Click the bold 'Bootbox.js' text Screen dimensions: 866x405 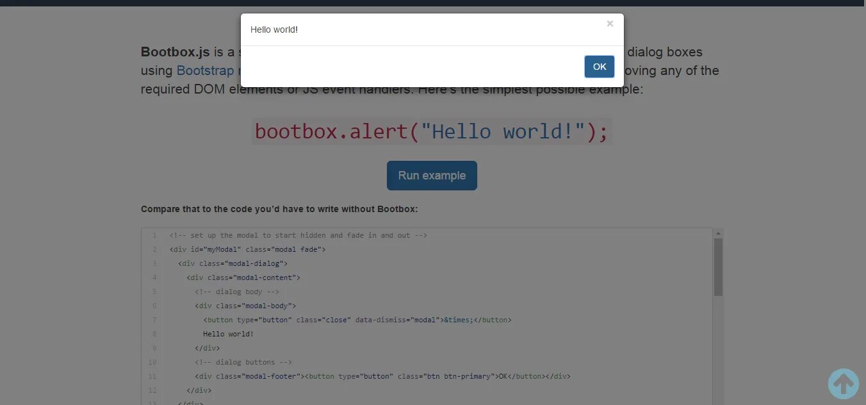pos(176,52)
